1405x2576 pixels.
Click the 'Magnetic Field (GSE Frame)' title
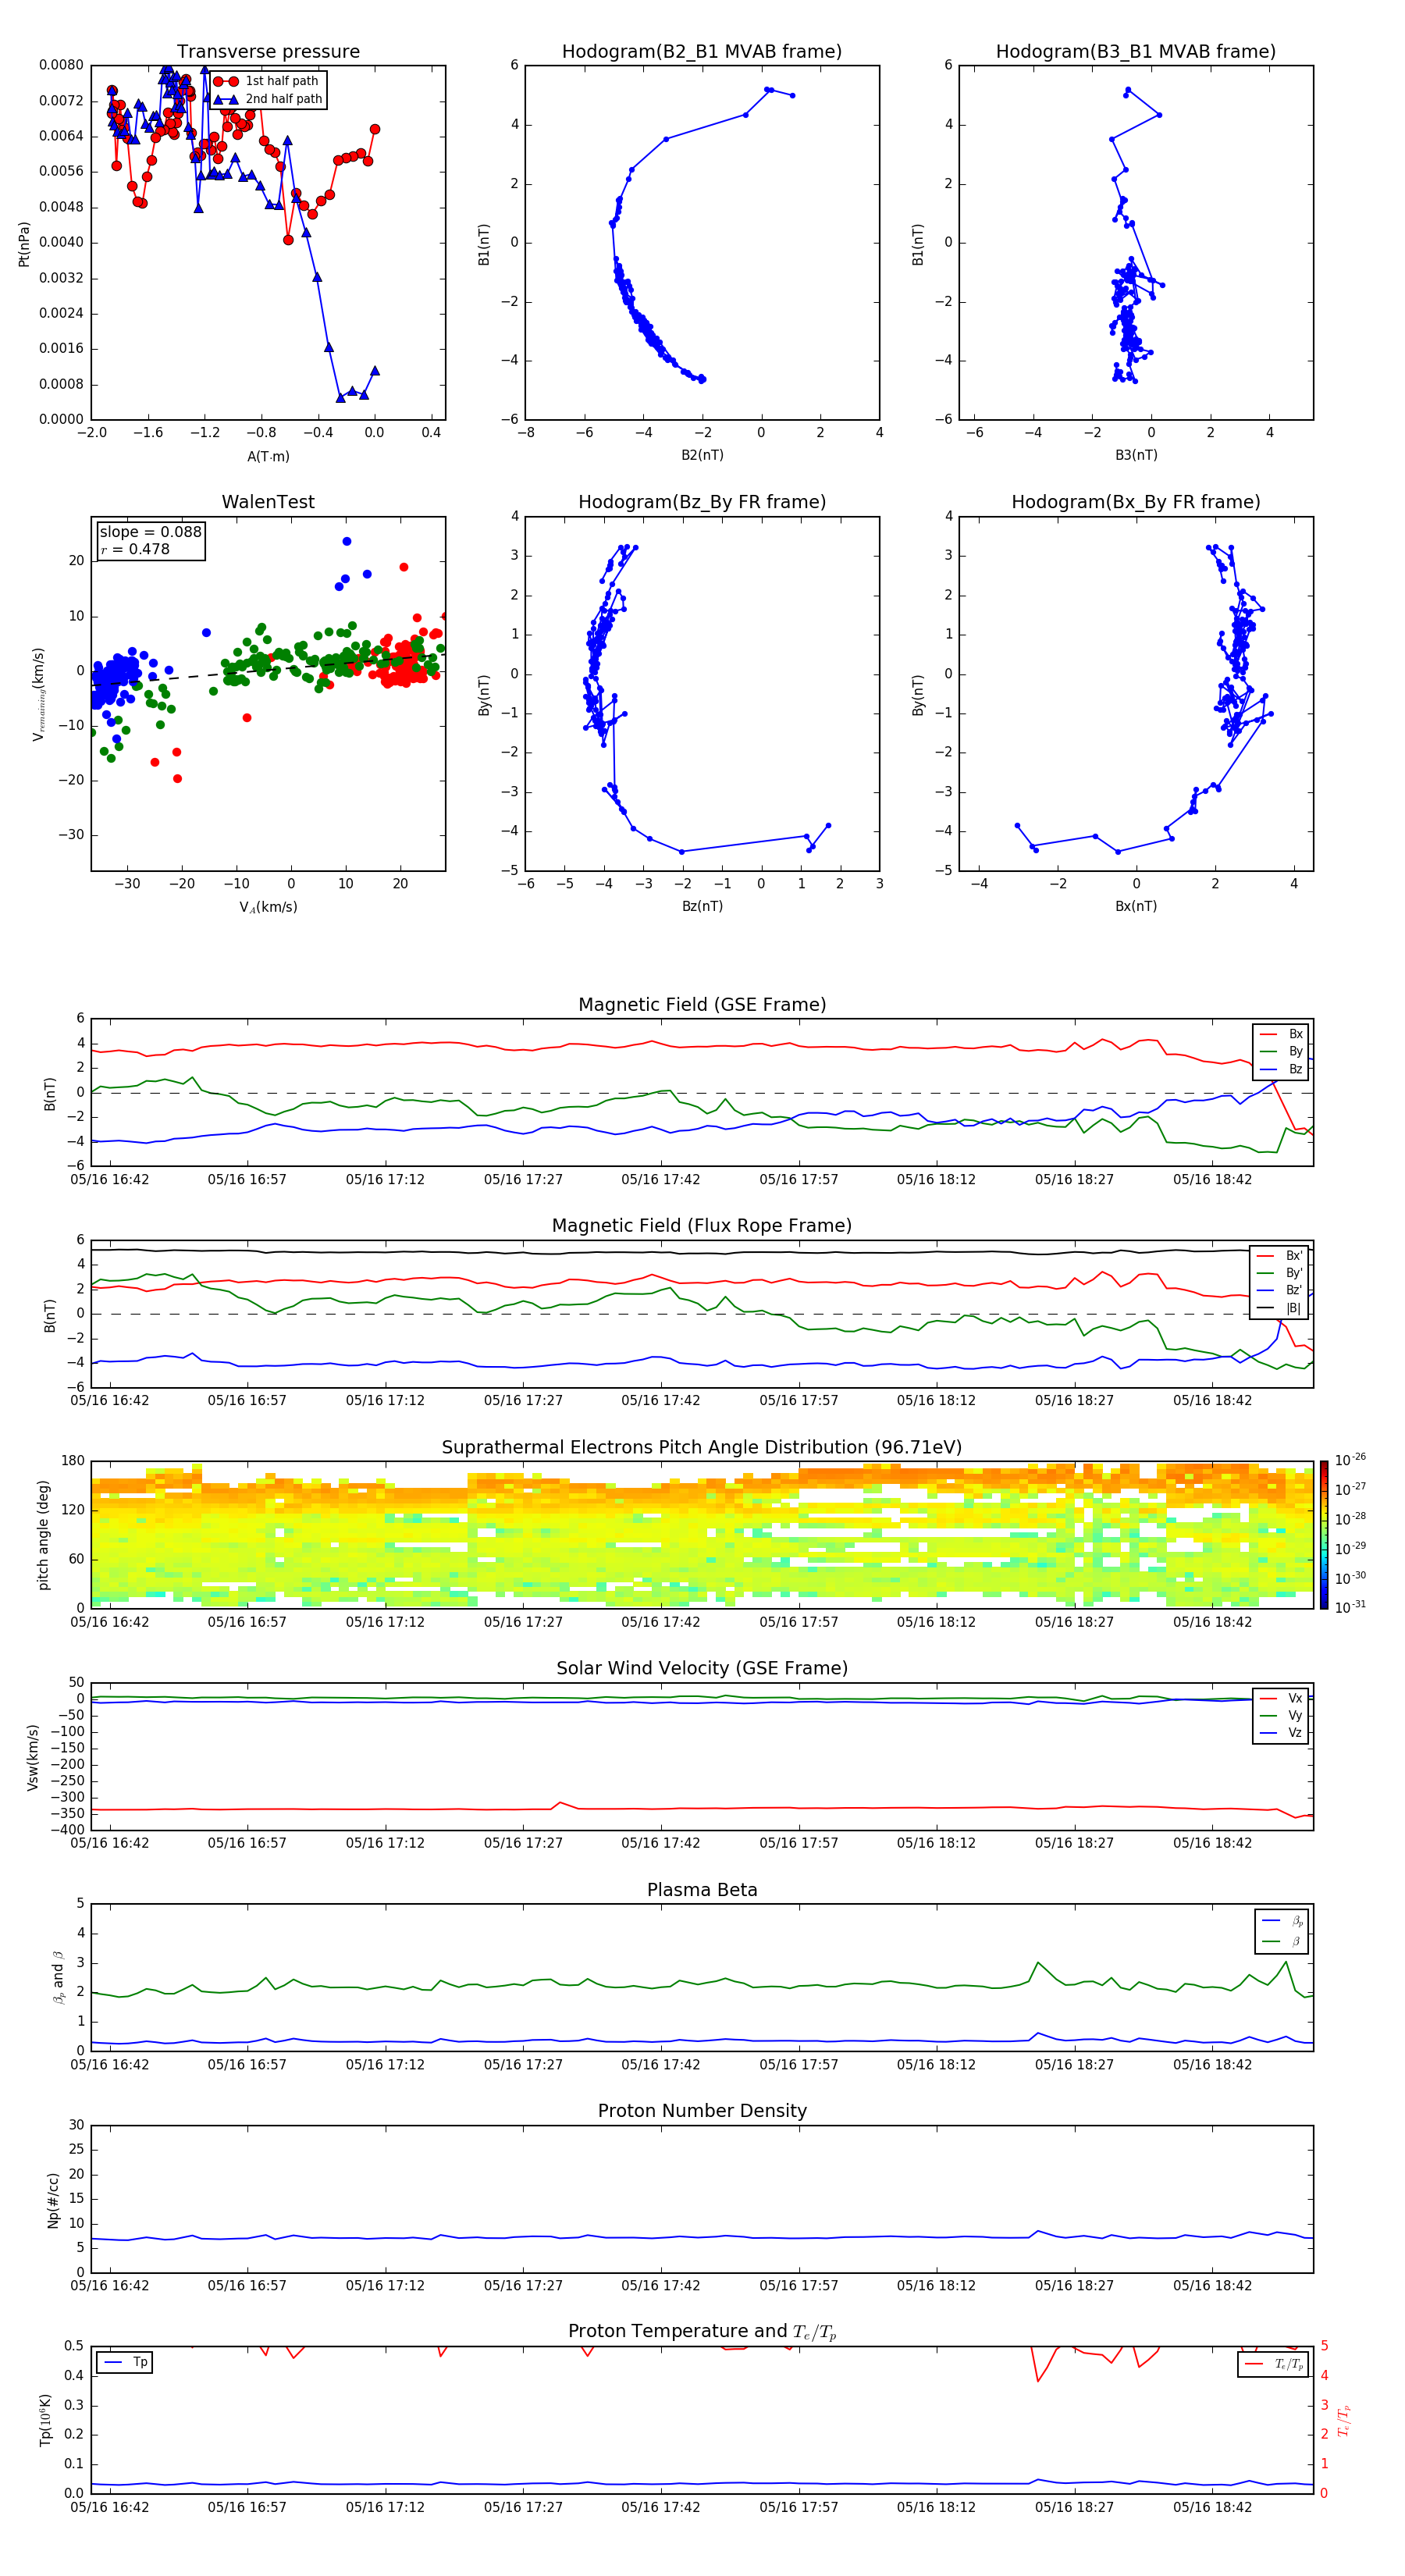702,1005
